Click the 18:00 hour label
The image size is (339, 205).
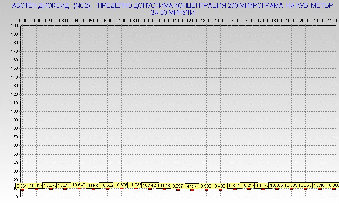pyautogui.click(x=277, y=20)
